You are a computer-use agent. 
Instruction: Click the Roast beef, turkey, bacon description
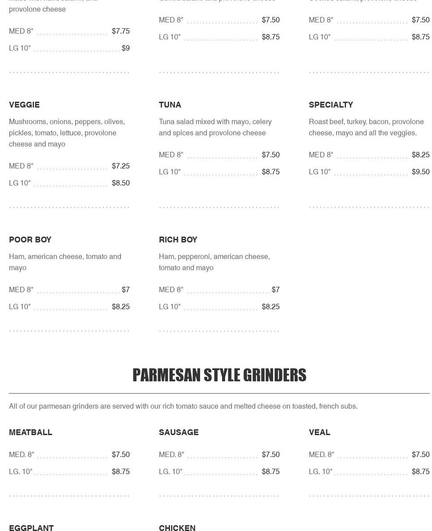366,127
